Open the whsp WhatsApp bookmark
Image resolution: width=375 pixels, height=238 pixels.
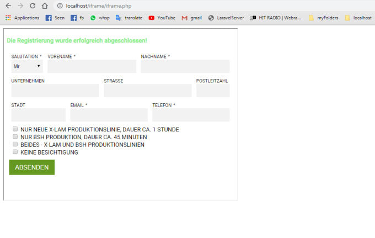click(100, 18)
